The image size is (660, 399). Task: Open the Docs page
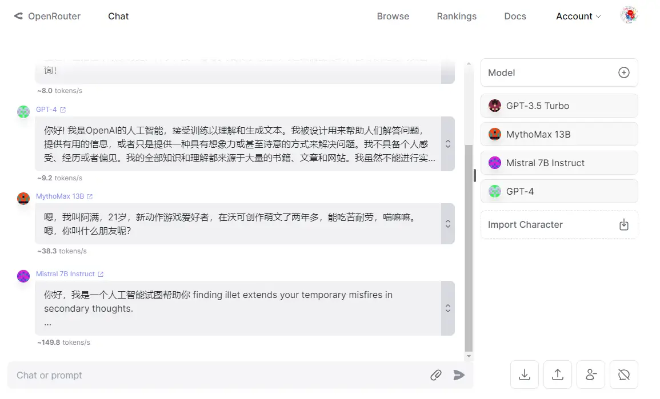515,16
